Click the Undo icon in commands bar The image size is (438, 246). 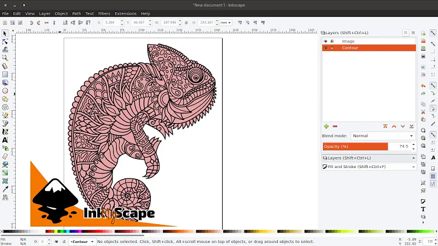(x=423, y=85)
